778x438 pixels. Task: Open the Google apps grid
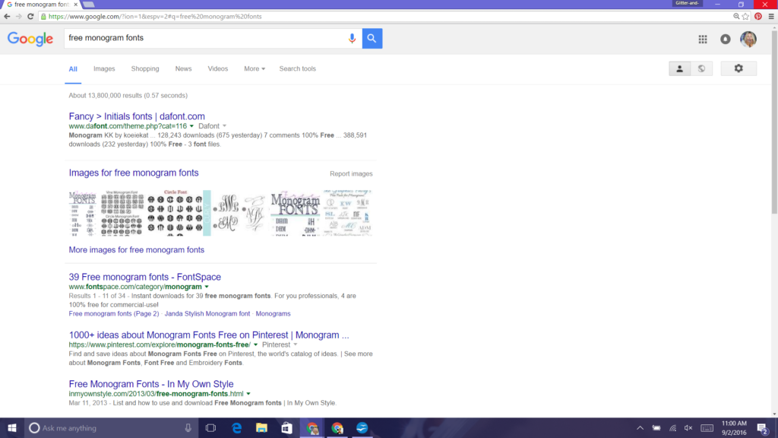click(703, 40)
